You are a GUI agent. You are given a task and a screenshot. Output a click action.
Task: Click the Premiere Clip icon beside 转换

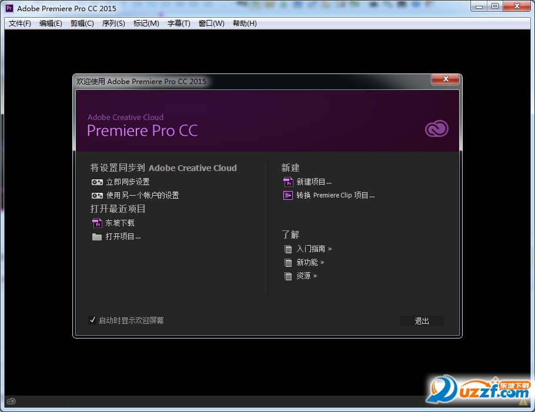click(288, 196)
